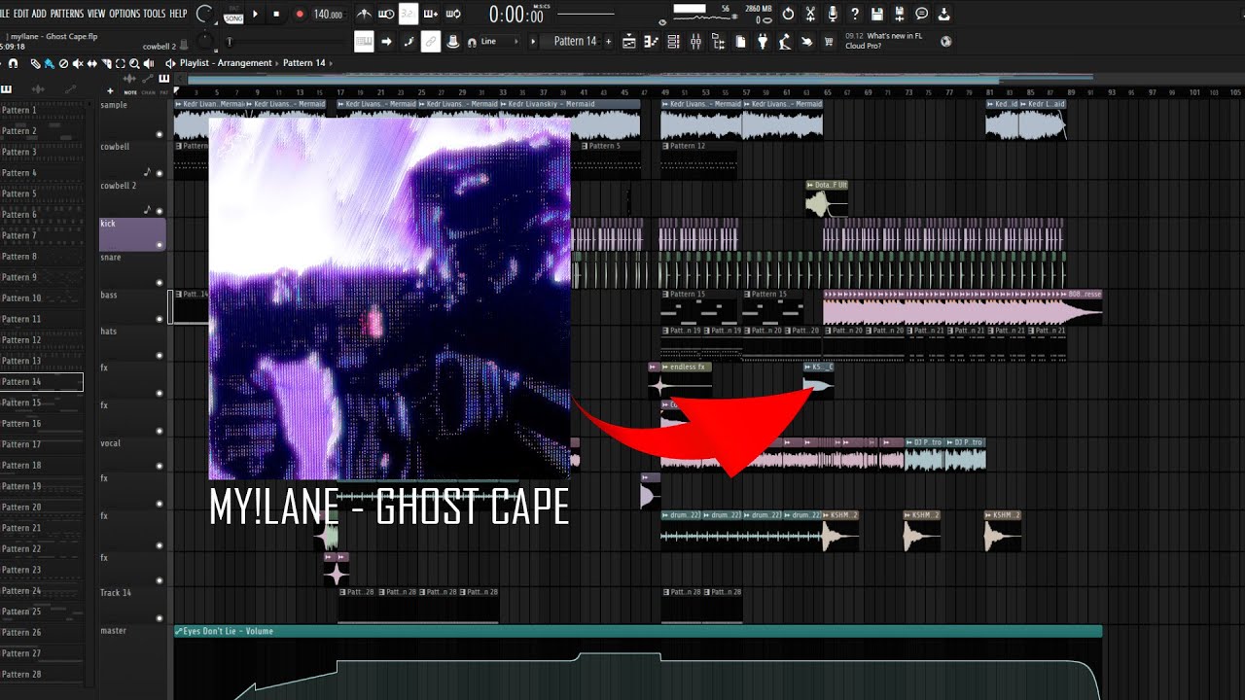
Task: Select the playlist zoom tool
Action: pyautogui.click(x=134, y=63)
